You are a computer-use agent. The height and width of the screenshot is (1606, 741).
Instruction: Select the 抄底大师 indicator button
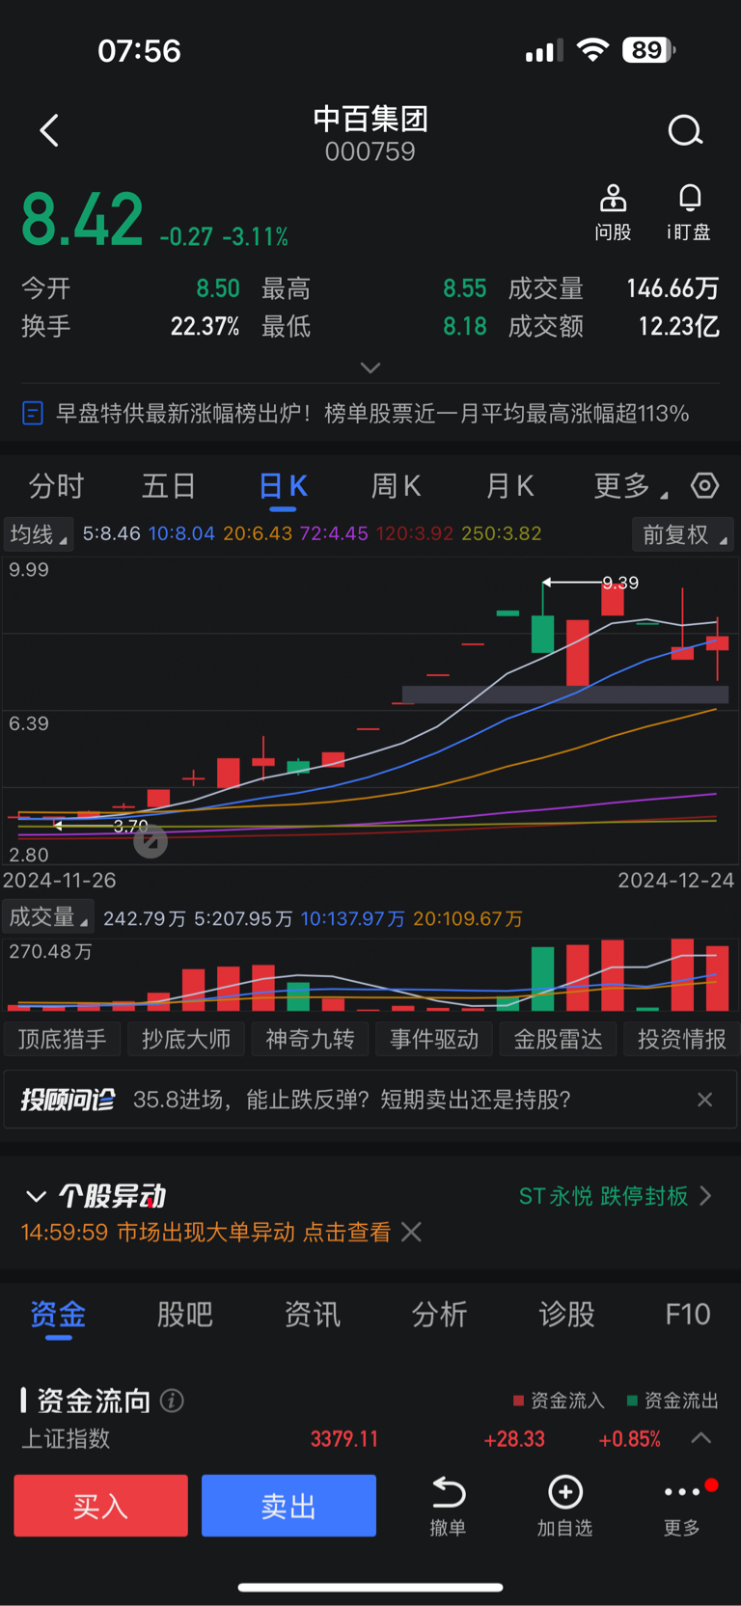click(x=186, y=1039)
